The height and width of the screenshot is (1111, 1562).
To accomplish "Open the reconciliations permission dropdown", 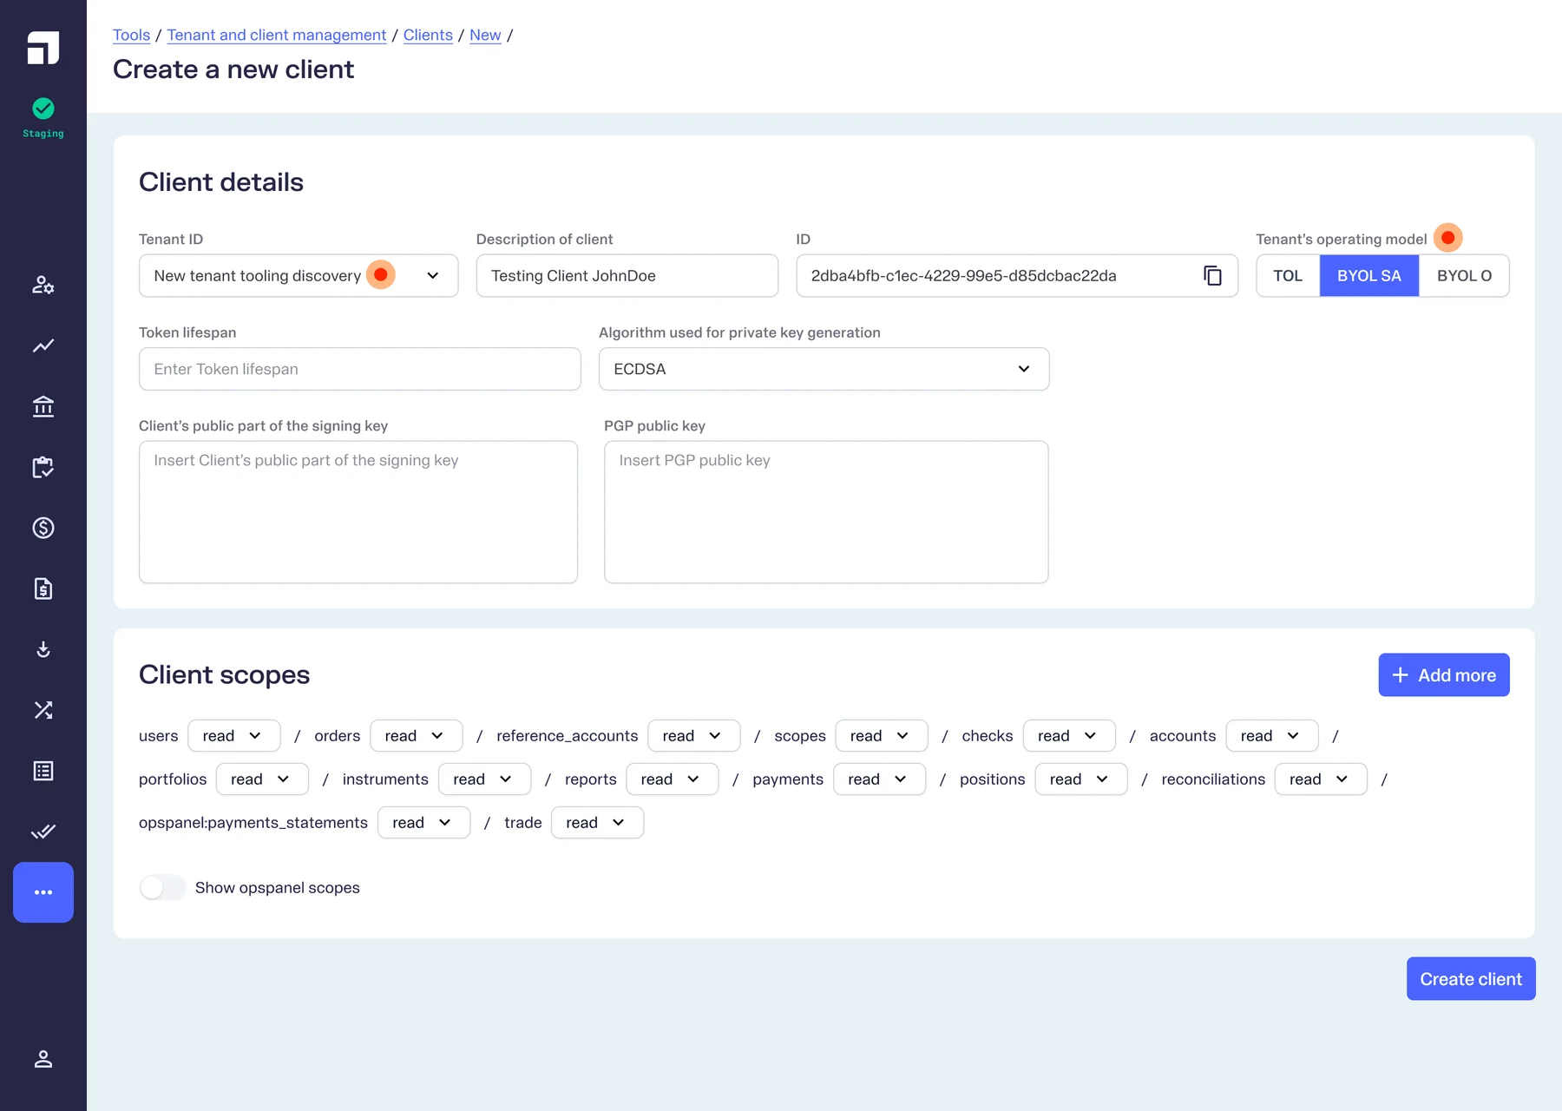I will click(1321, 779).
